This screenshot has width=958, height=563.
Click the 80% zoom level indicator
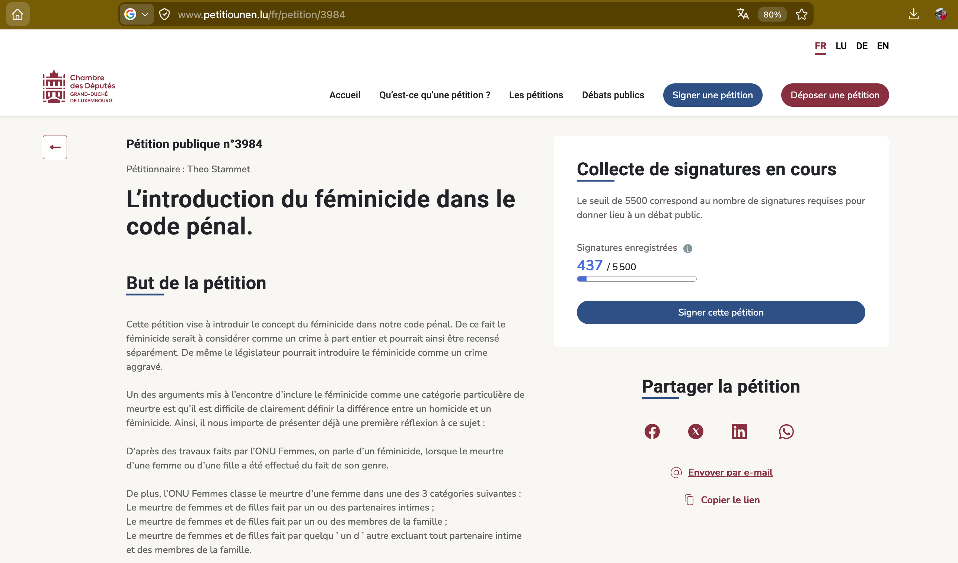tap(772, 15)
